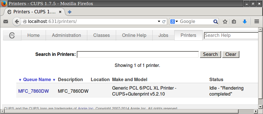Reload the current page
This screenshot has height=114, width=263.
coord(164,22)
